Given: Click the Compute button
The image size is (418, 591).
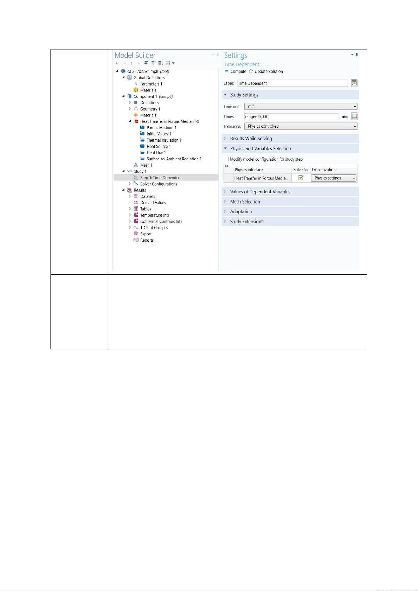Looking at the screenshot, I should coord(236,72).
